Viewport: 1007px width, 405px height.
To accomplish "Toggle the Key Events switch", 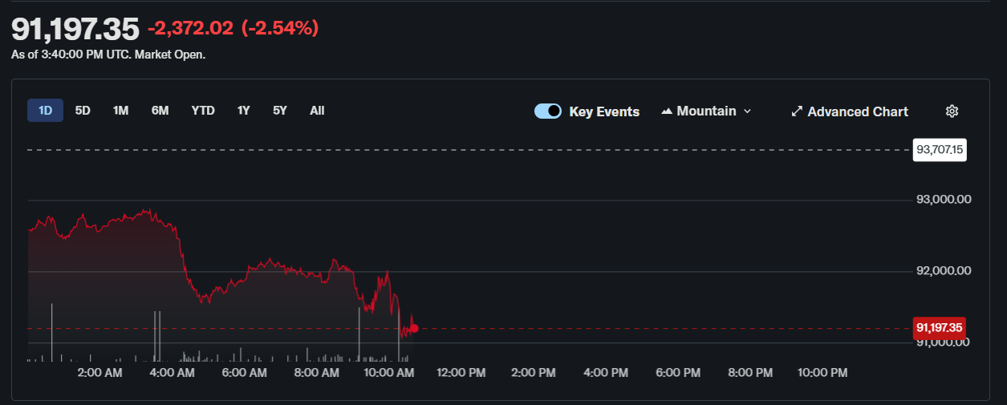I will pos(548,111).
